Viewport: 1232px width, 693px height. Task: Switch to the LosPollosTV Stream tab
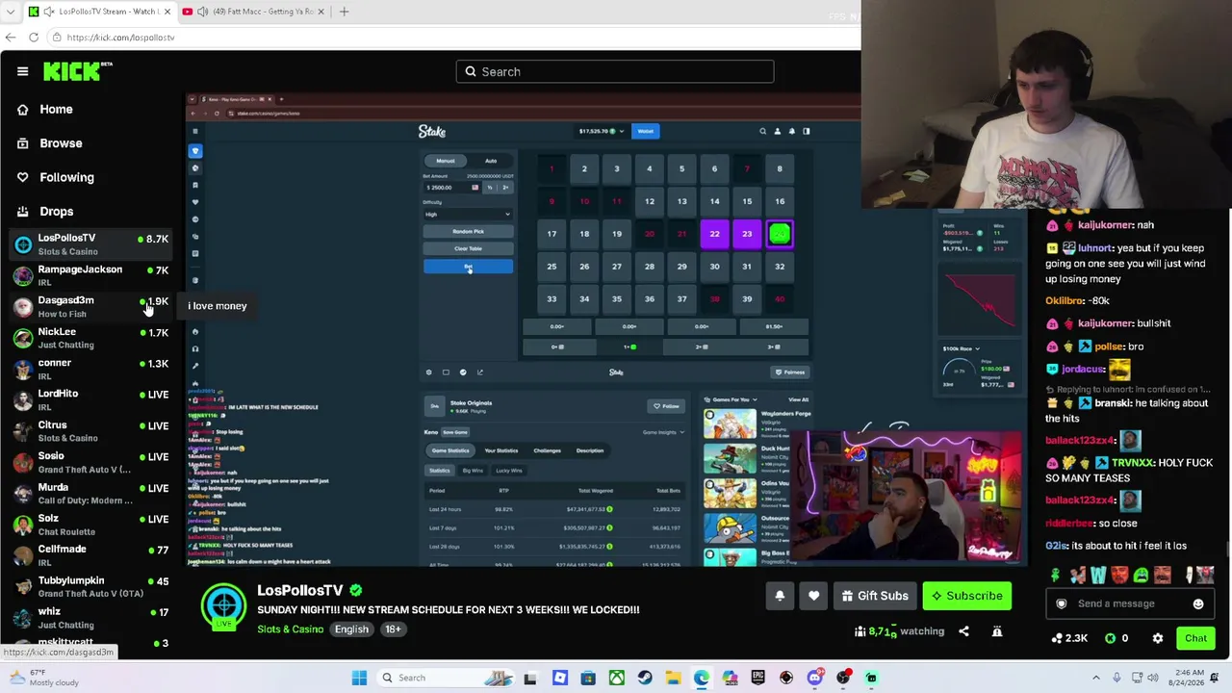coord(100,12)
